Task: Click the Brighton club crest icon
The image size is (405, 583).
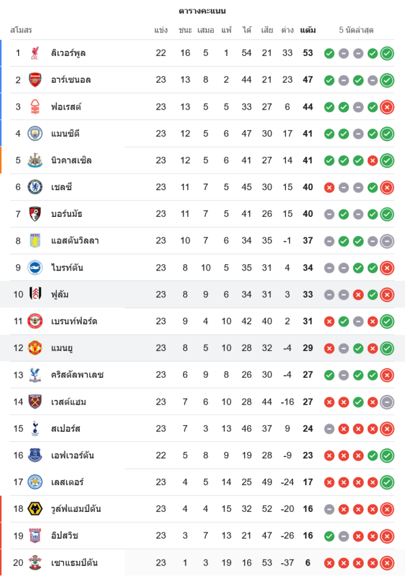Action: [36, 268]
